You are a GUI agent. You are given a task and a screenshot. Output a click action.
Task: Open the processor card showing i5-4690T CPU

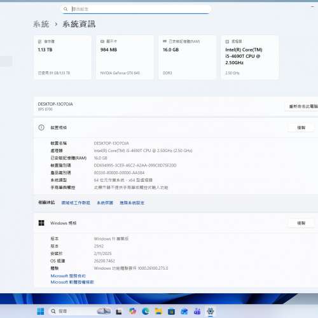click(250, 57)
